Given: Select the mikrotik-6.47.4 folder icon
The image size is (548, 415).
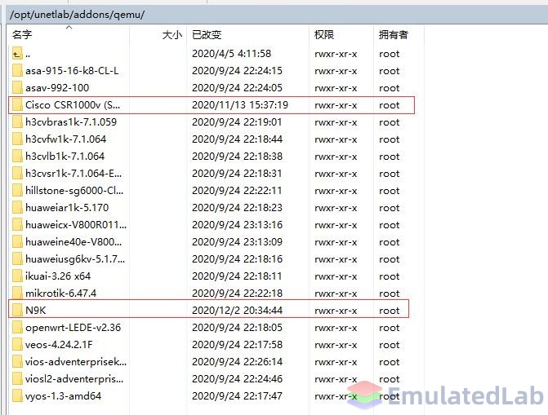Looking at the screenshot, I should pyautogui.click(x=17, y=294).
